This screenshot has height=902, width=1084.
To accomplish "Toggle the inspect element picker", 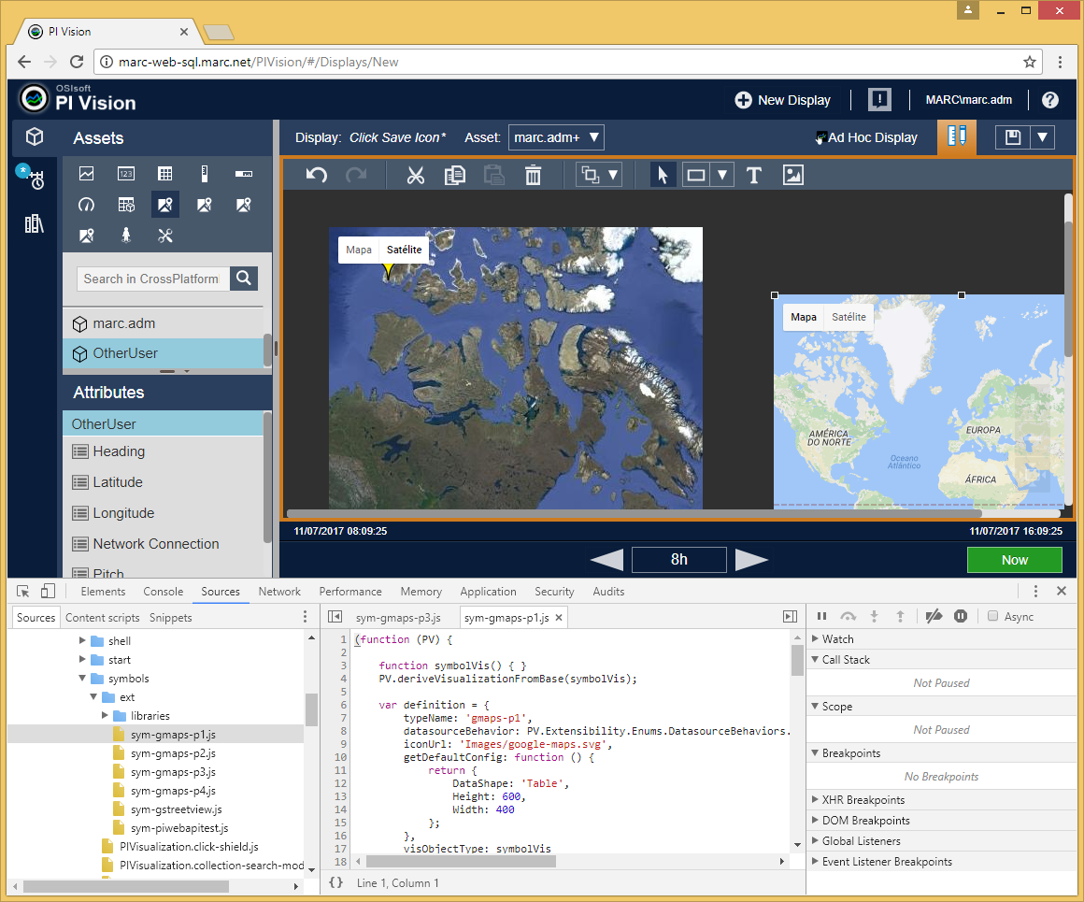I will coord(22,592).
